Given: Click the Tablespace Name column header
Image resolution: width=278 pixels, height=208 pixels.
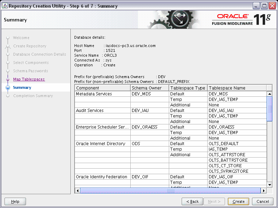Looking at the screenshot, I should pos(237,88).
